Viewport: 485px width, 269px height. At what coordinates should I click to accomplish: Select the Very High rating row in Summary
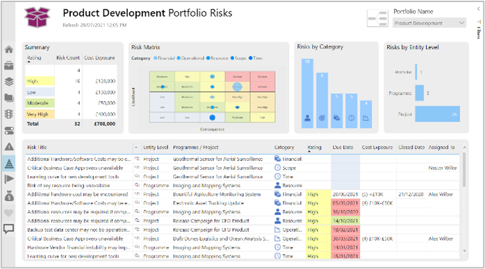(71, 114)
